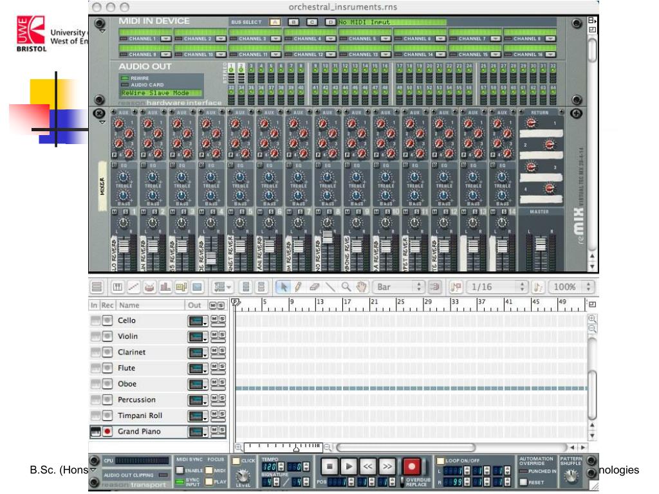The image size is (659, 494).
Task: Switch between arrange and edit mode
Action: click(97, 287)
